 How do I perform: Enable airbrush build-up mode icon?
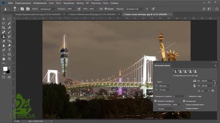point(101,9)
